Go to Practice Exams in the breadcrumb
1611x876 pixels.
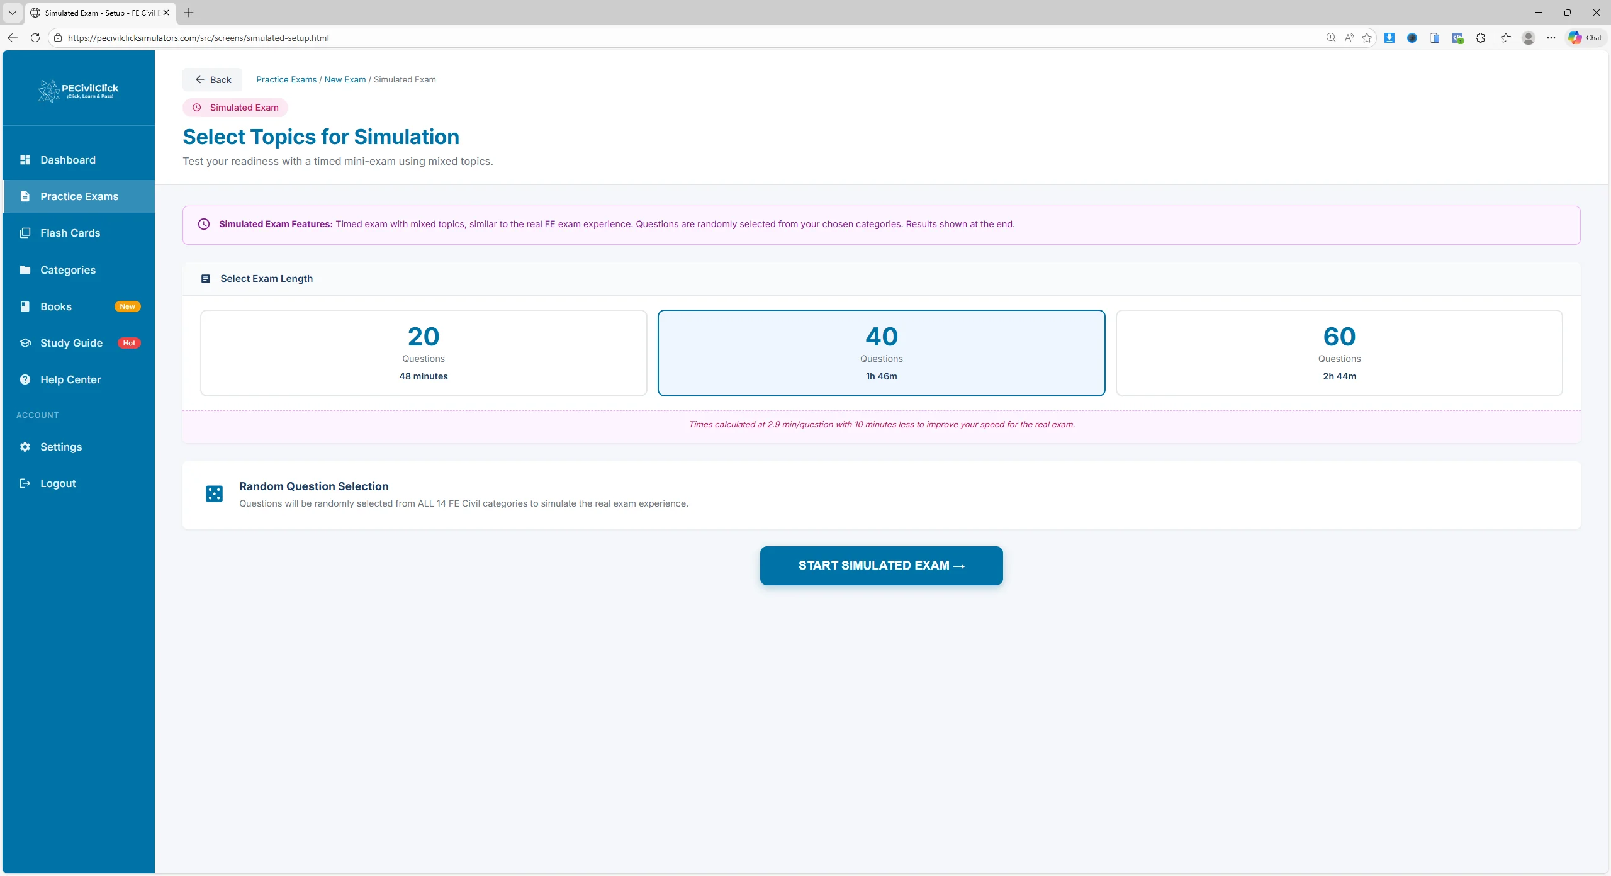pyautogui.click(x=285, y=79)
